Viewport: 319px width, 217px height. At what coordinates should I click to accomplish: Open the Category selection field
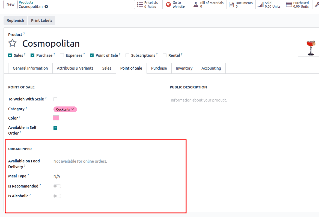(87, 109)
